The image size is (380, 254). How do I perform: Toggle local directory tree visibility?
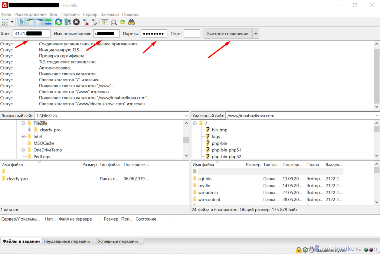pyautogui.click(x=30, y=22)
